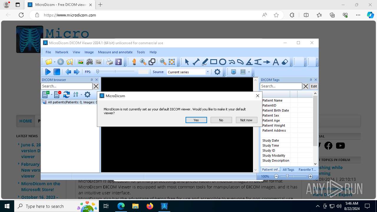Click the DICOM browser gear icon
This screenshot has height=212, width=377.
point(87,95)
